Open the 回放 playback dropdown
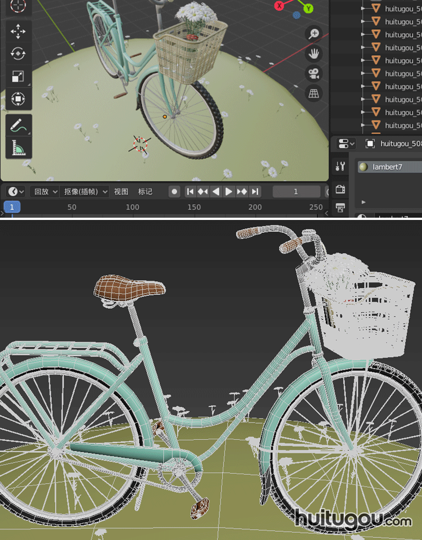The width and height of the screenshot is (422, 540). (46, 192)
